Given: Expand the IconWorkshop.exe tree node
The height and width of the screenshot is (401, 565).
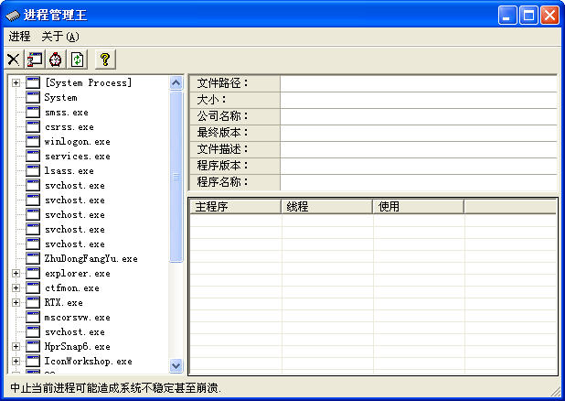Looking at the screenshot, I should (x=16, y=362).
